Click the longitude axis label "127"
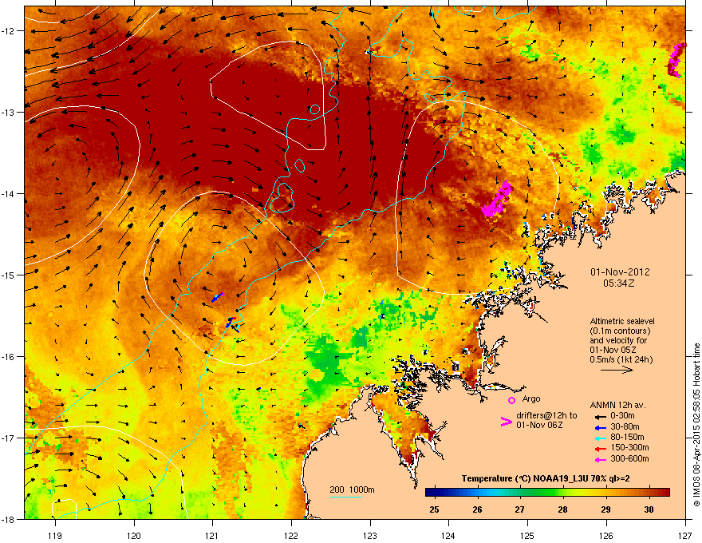This screenshot has height=543, width=702. click(x=685, y=535)
